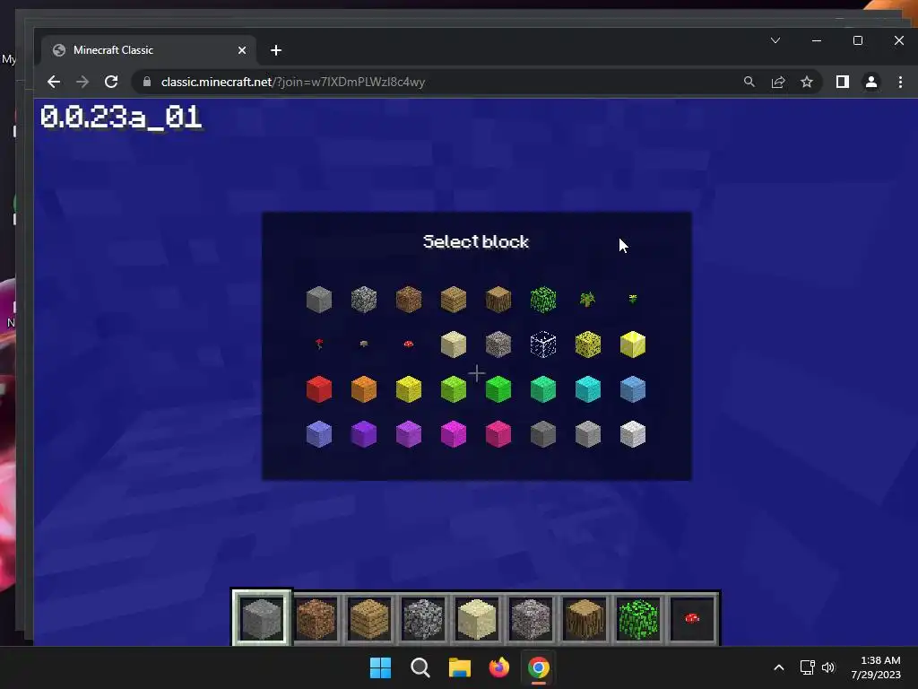
Task: Pick the red rose flower
Action: point(319,344)
